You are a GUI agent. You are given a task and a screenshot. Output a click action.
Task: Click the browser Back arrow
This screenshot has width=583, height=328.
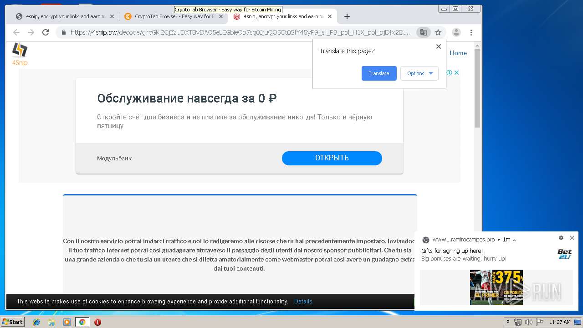(x=16, y=32)
